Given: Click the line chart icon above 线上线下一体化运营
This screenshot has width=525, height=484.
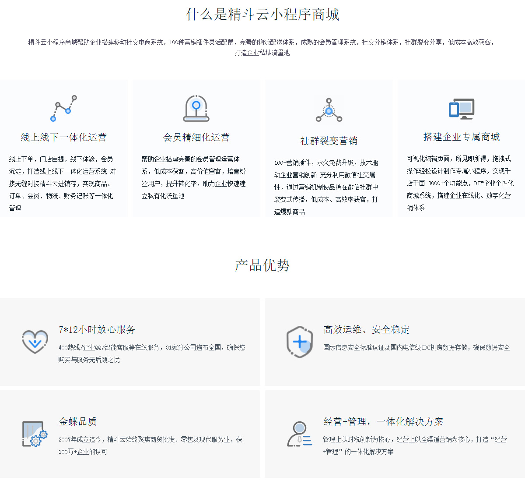Looking at the screenshot, I should [63, 108].
